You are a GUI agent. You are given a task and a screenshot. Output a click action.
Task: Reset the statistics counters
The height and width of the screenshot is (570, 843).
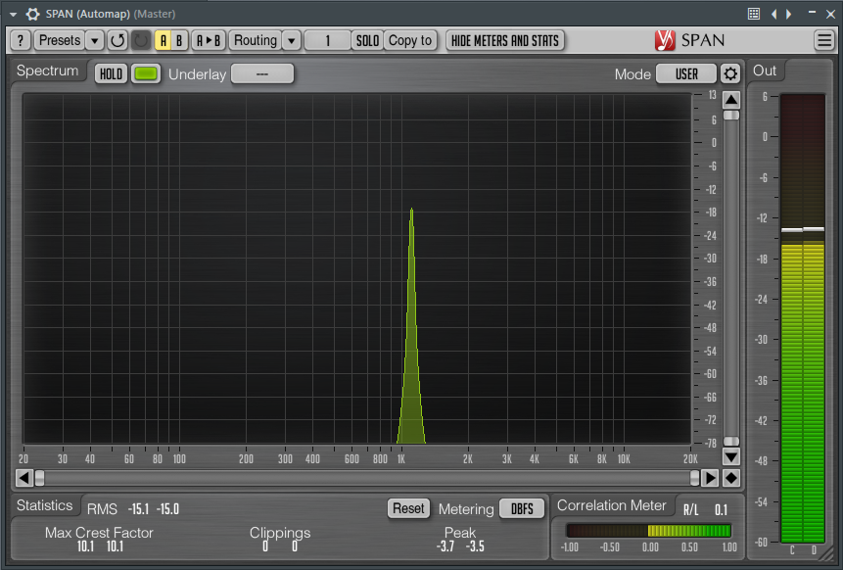[x=408, y=508]
